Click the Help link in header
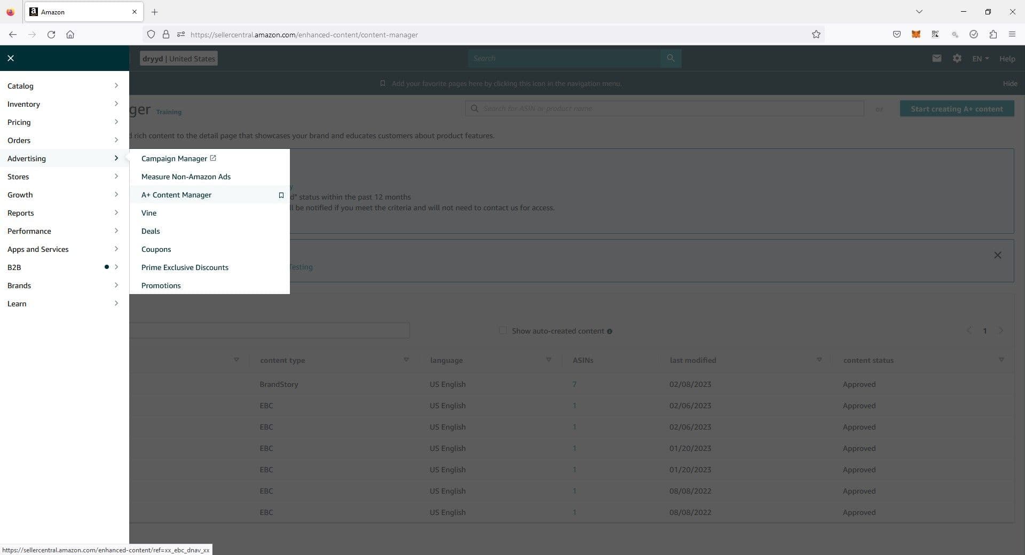Image resolution: width=1025 pixels, height=555 pixels. click(1007, 59)
